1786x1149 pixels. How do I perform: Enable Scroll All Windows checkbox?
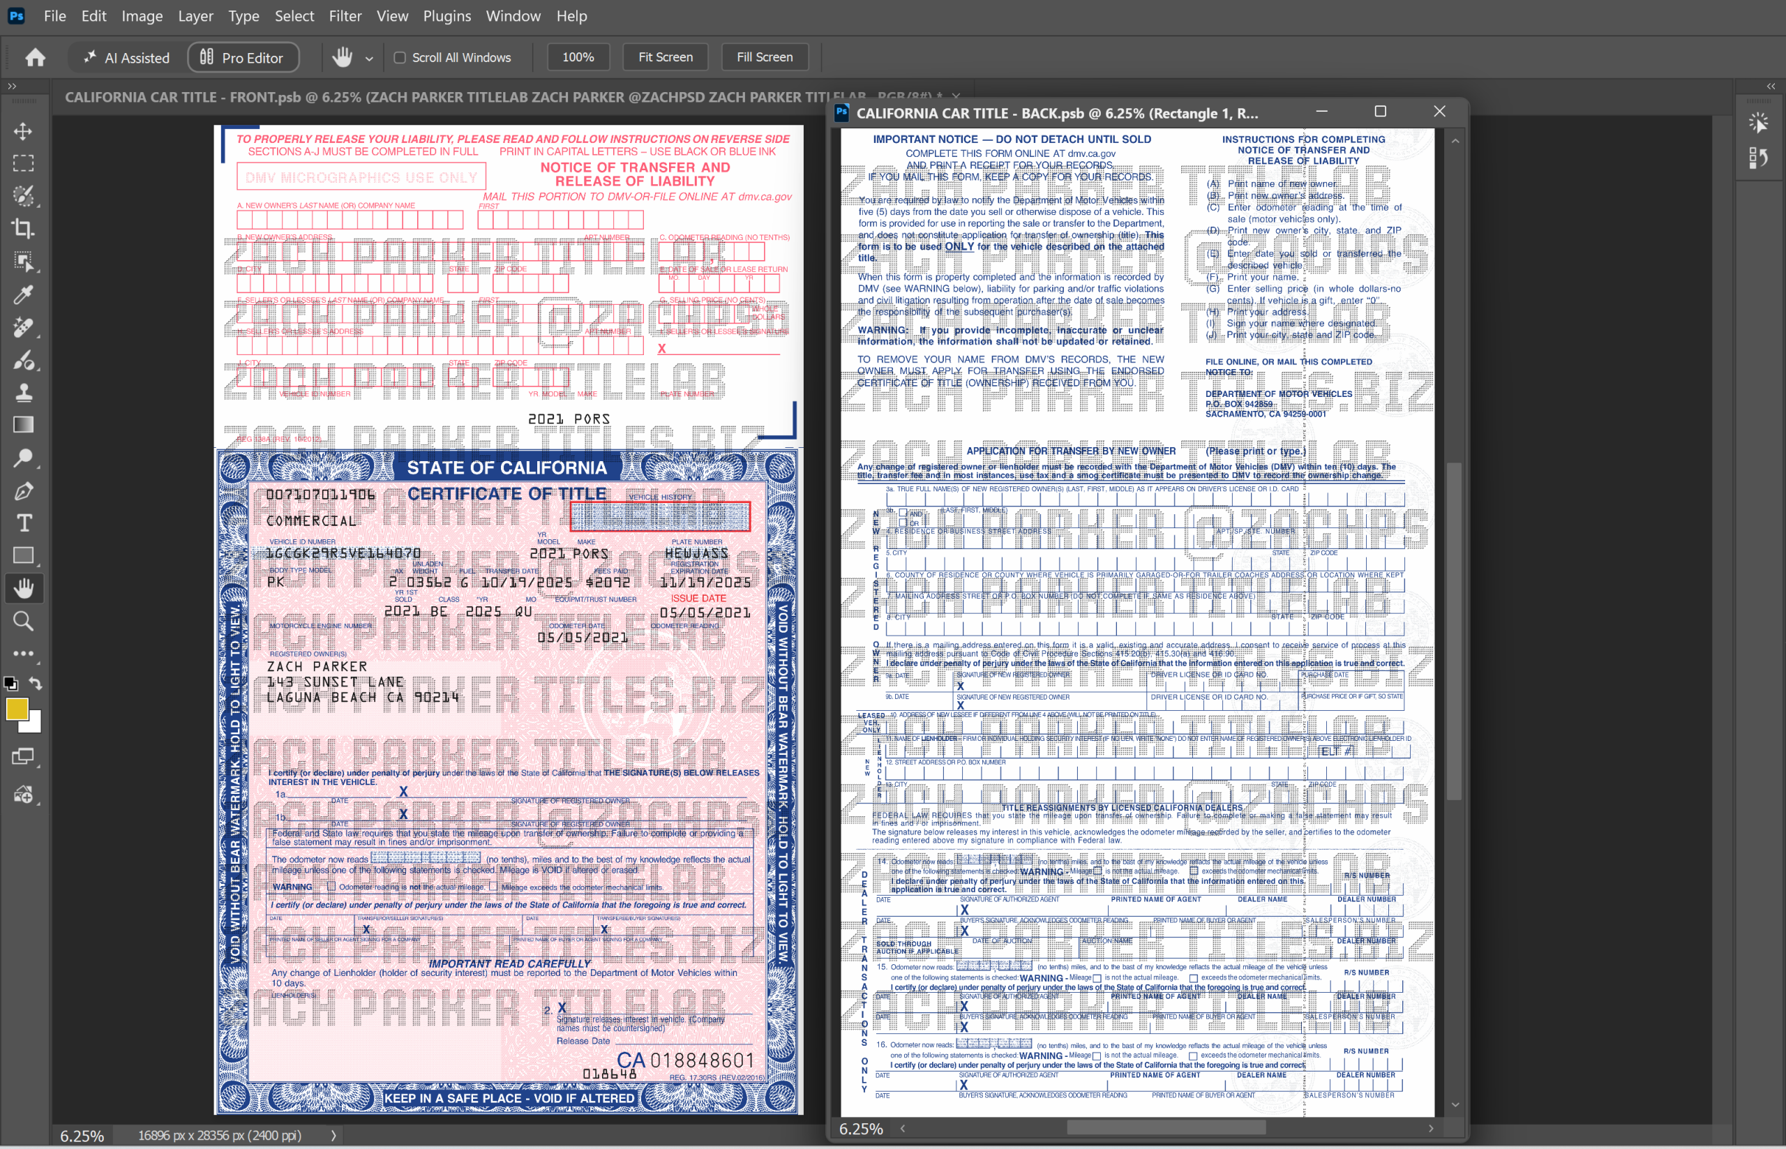(400, 57)
